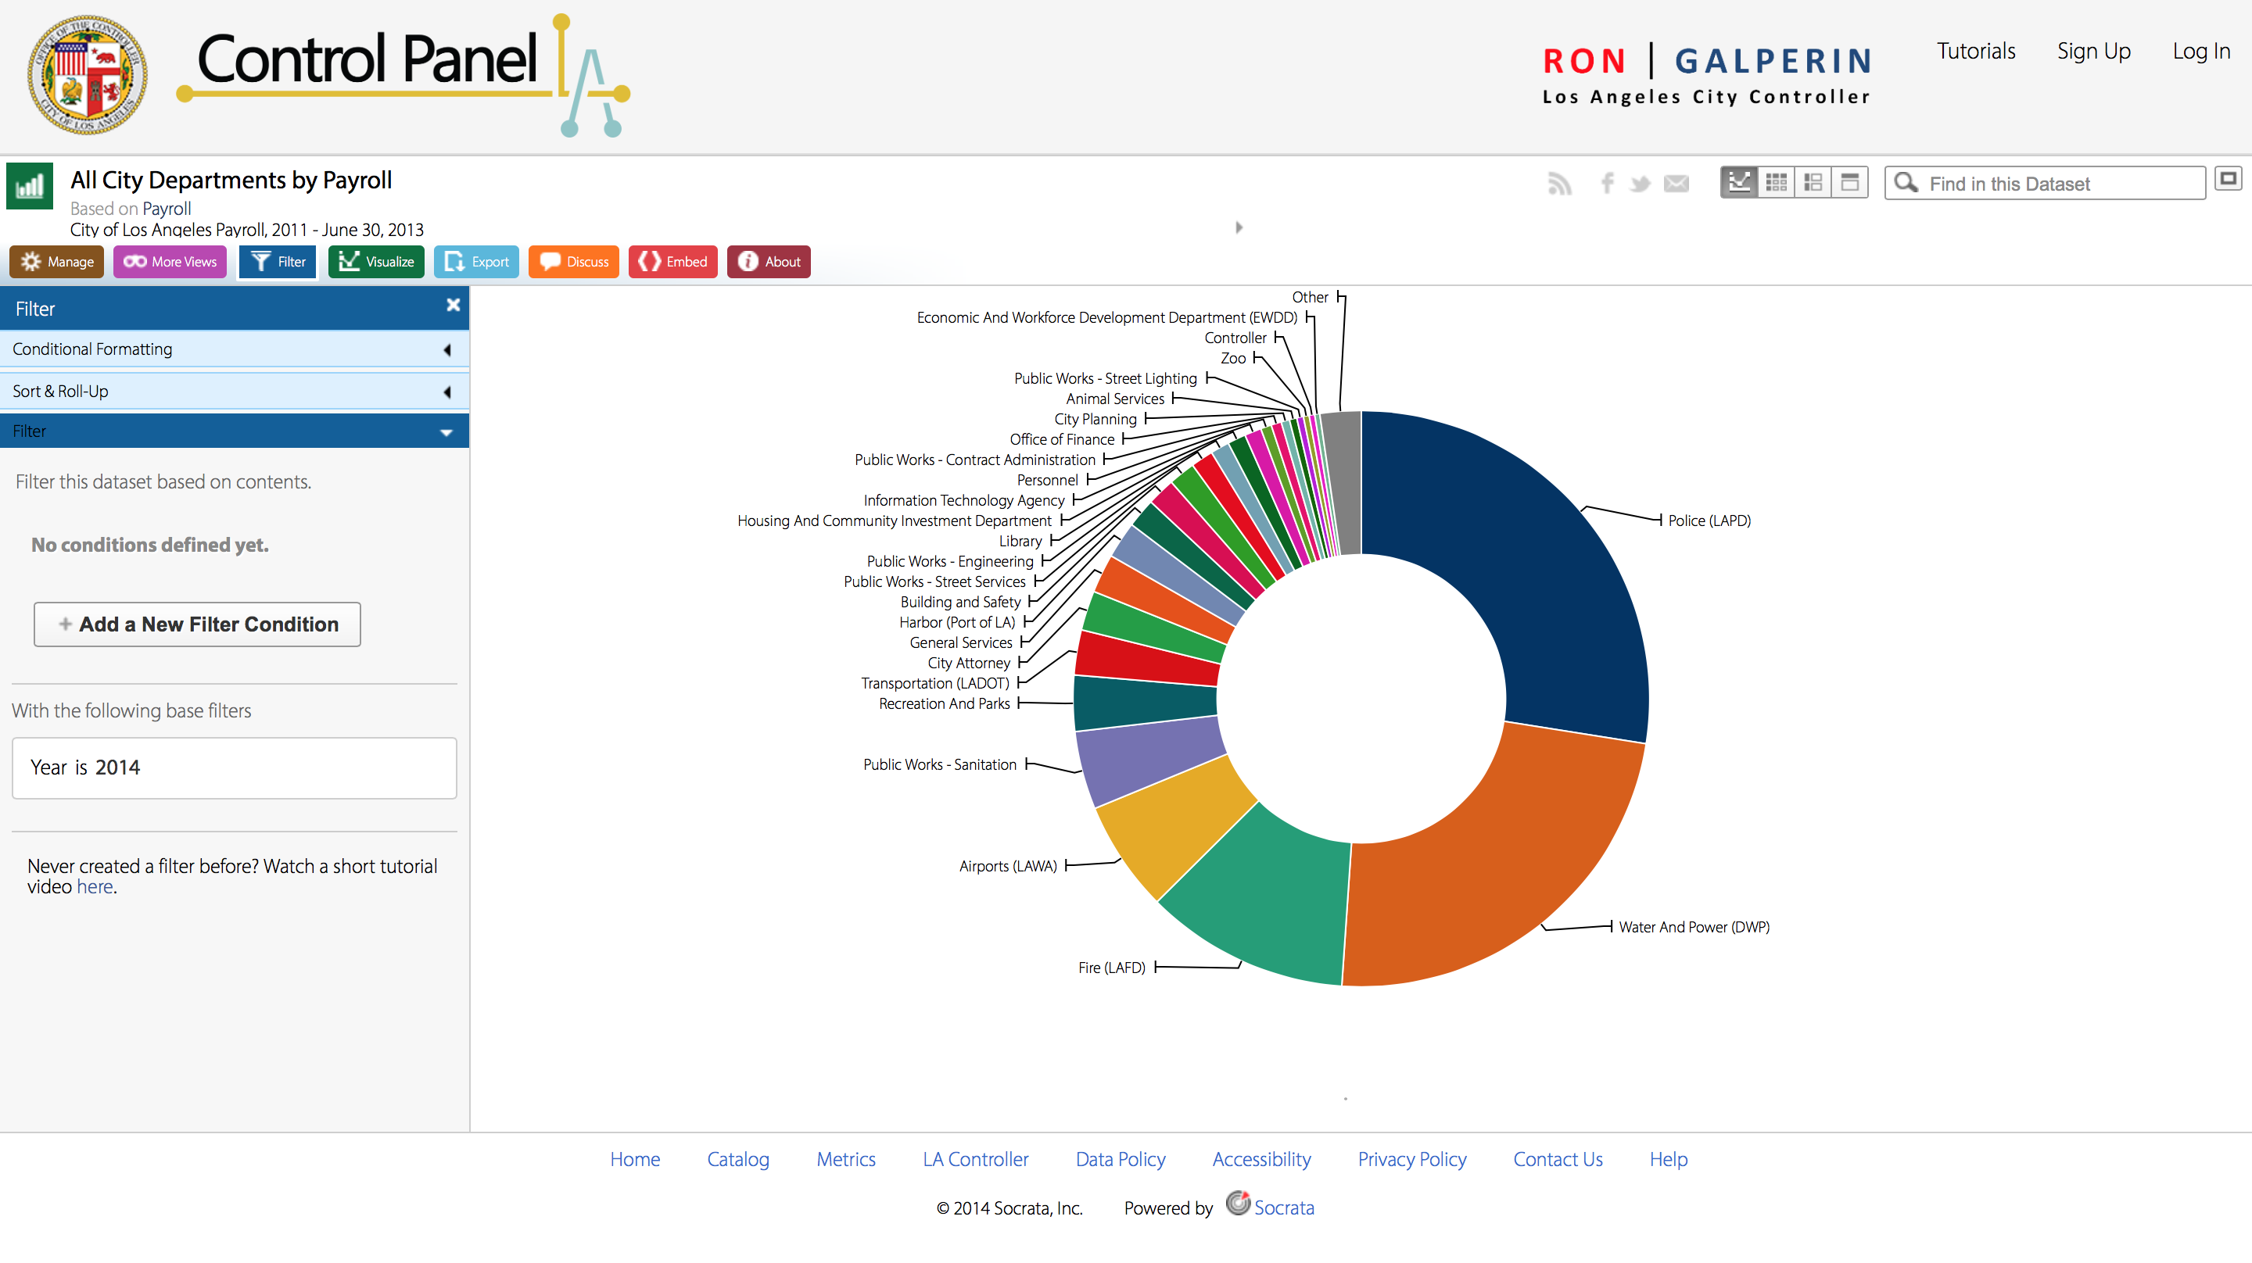Click the RSS feed icon
The image size is (2252, 1263).
pos(1560,184)
